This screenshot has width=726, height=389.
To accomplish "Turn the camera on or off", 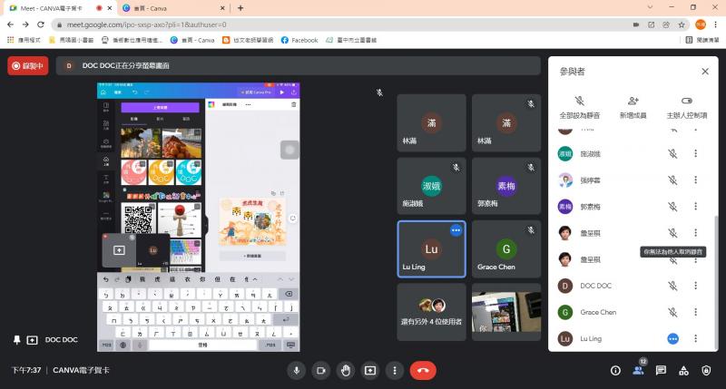I will (320, 370).
